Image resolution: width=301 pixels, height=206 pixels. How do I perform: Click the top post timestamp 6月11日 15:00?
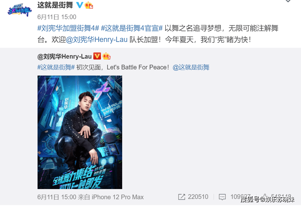[57, 17]
